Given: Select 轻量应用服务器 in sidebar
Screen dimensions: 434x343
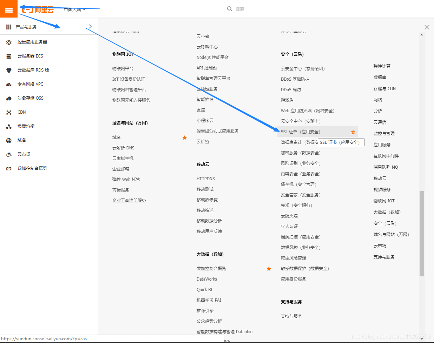Looking at the screenshot, I should pos(32,42).
